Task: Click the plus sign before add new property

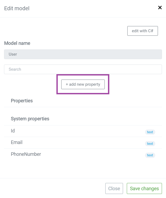Action: coord(67,84)
